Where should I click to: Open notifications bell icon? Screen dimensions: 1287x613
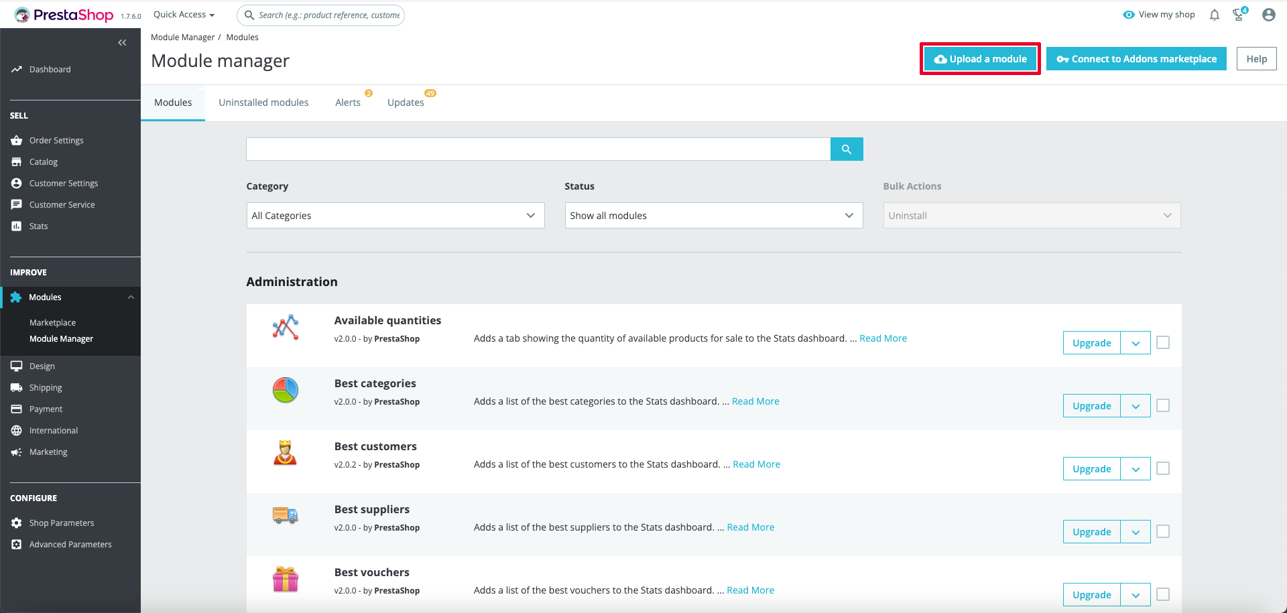pyautogui.click(x=1215, y=15)
